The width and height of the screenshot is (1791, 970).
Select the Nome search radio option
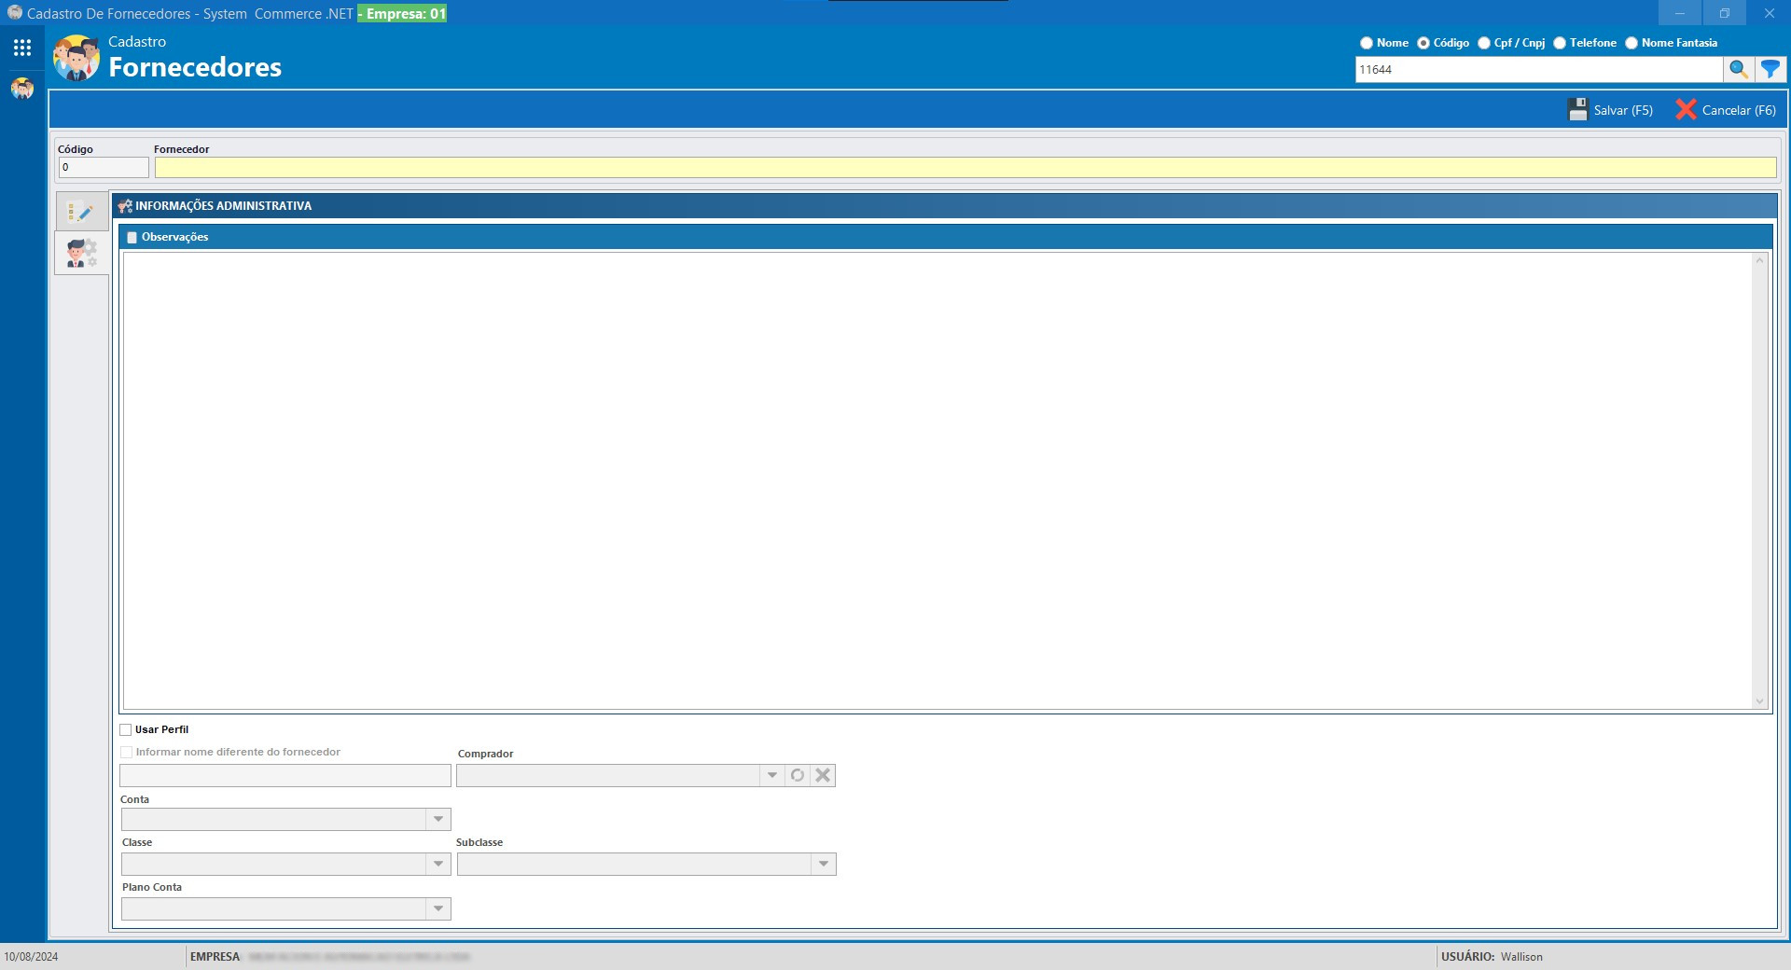click(1367, 43)
